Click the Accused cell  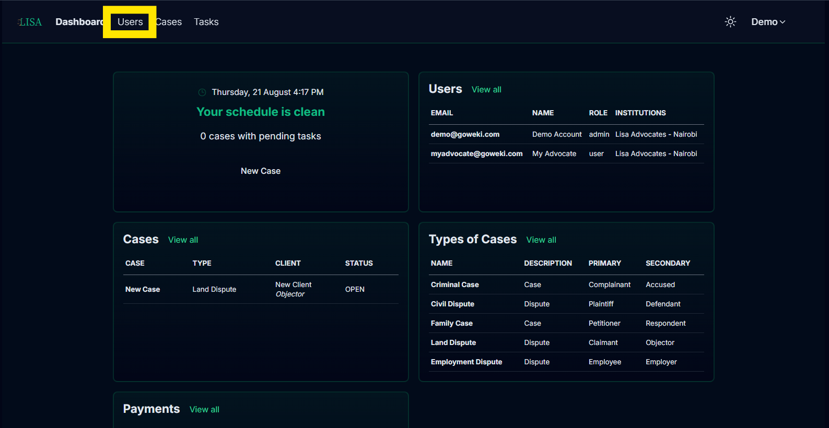(660, 285)
